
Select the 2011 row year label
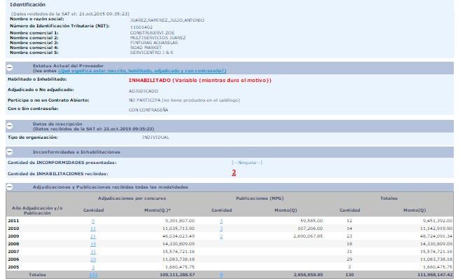click(x=13, y=221)
